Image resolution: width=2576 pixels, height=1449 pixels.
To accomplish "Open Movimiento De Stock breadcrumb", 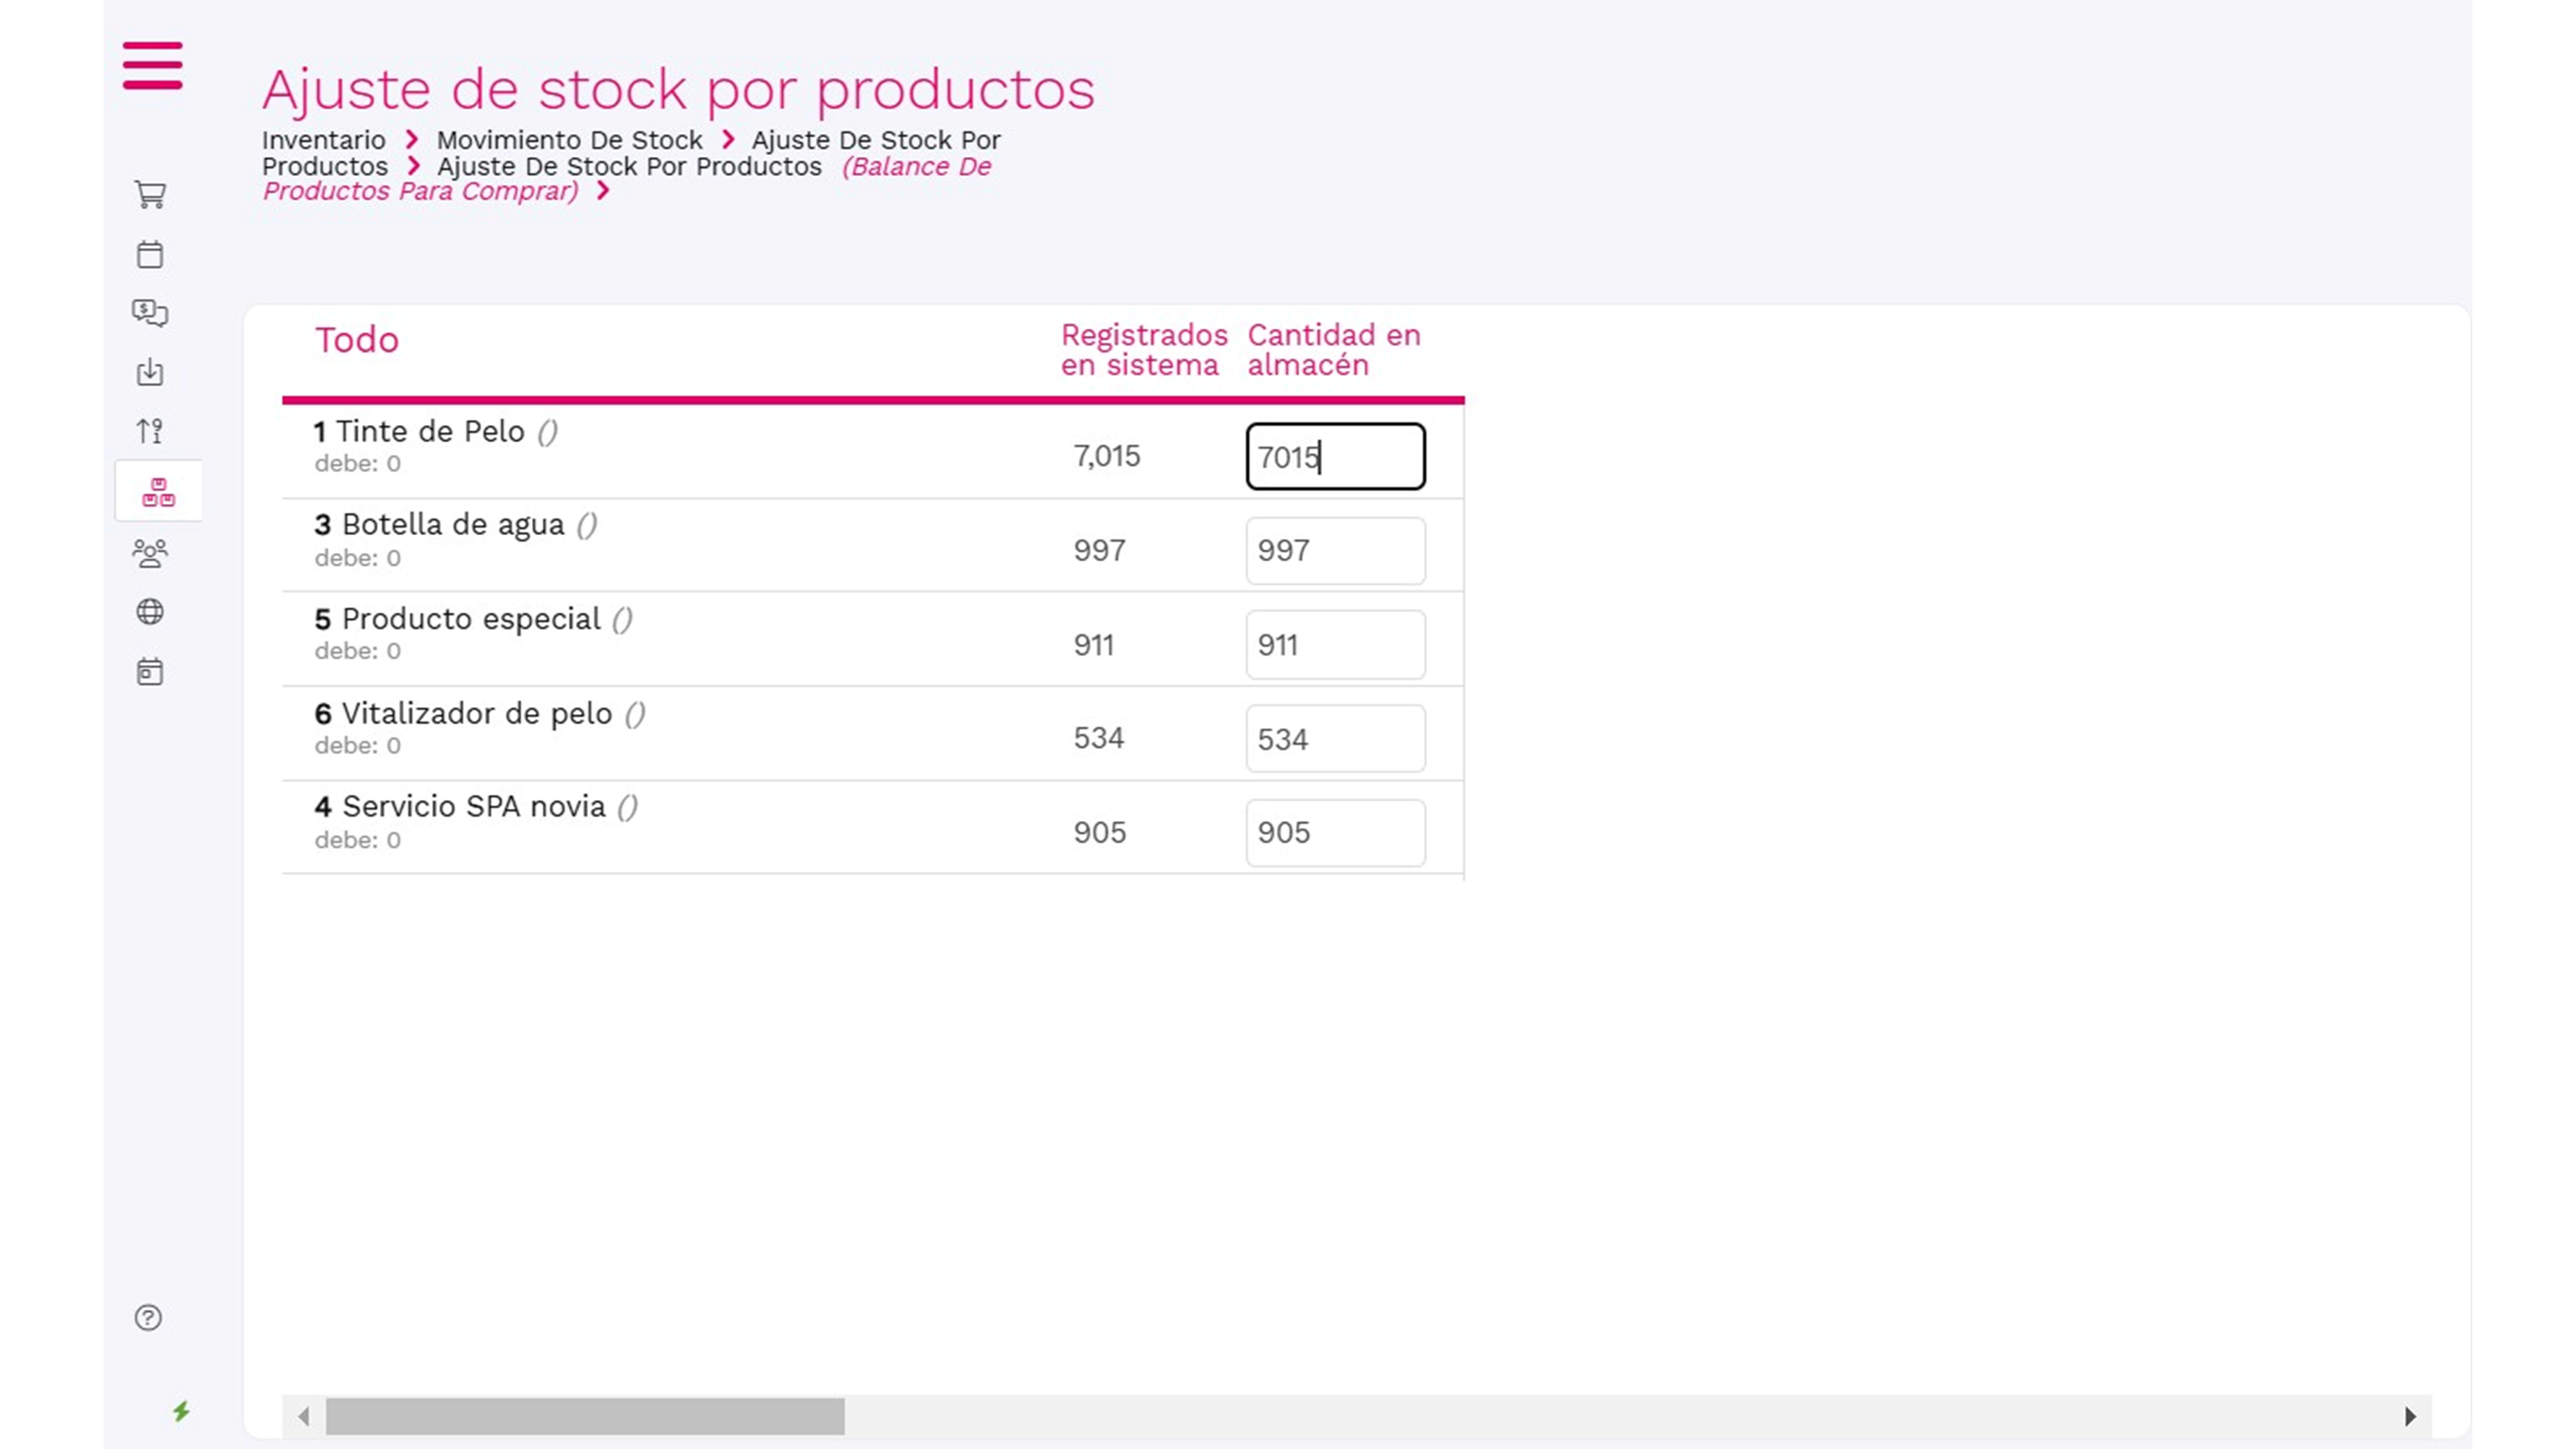I will (569, 140).
